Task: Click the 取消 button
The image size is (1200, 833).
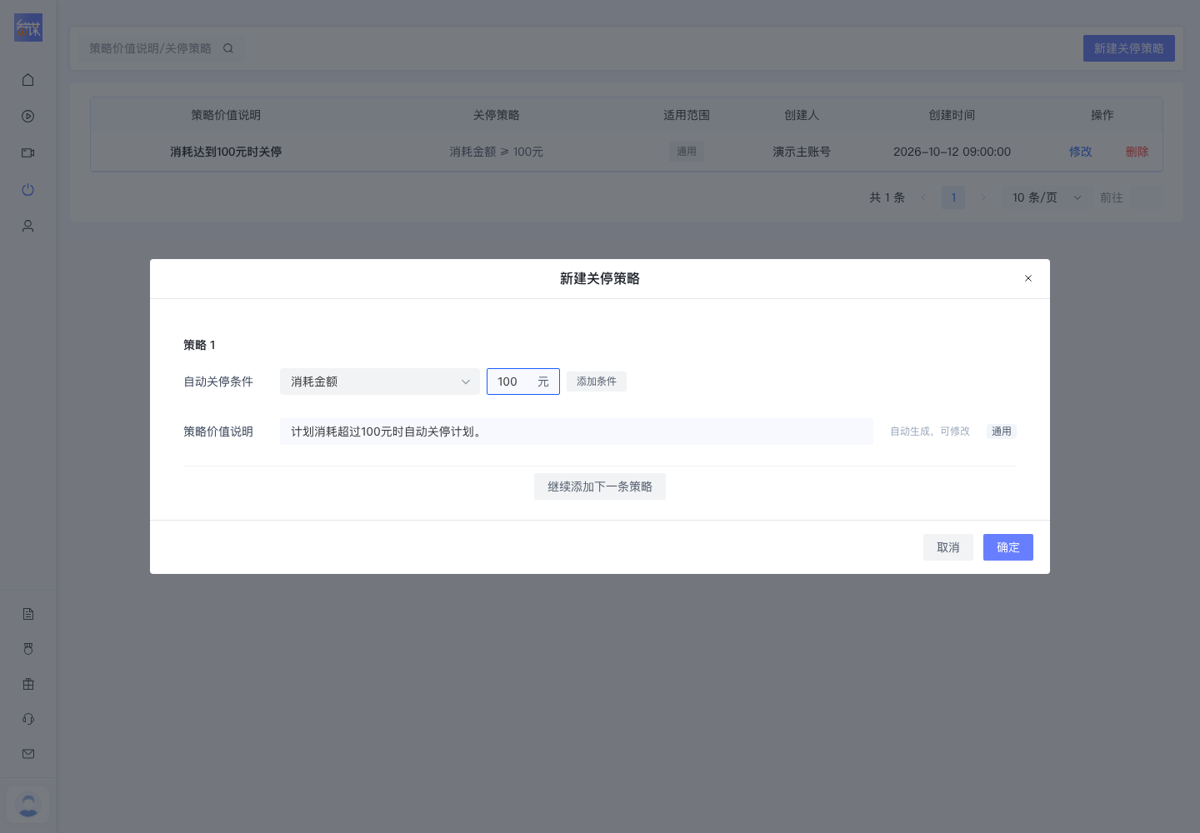Action: 948,547
